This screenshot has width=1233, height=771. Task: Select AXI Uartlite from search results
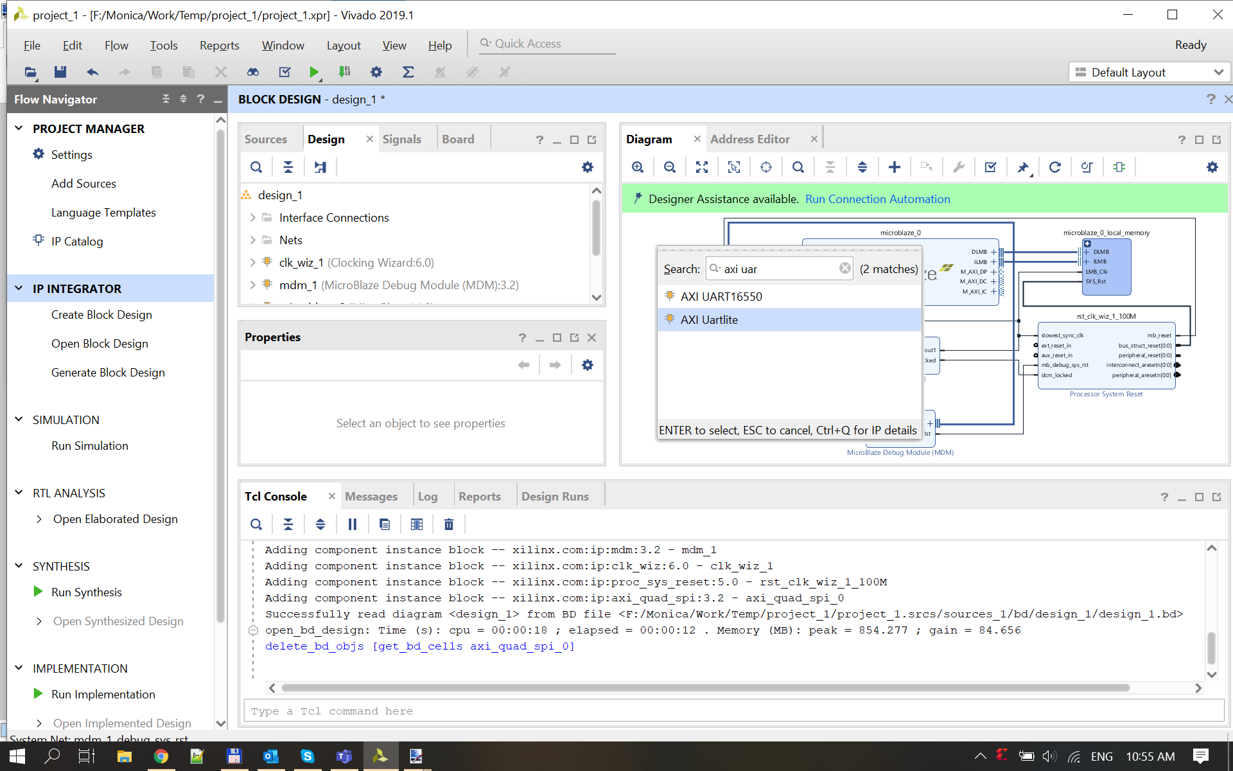(x=789, y=320)
